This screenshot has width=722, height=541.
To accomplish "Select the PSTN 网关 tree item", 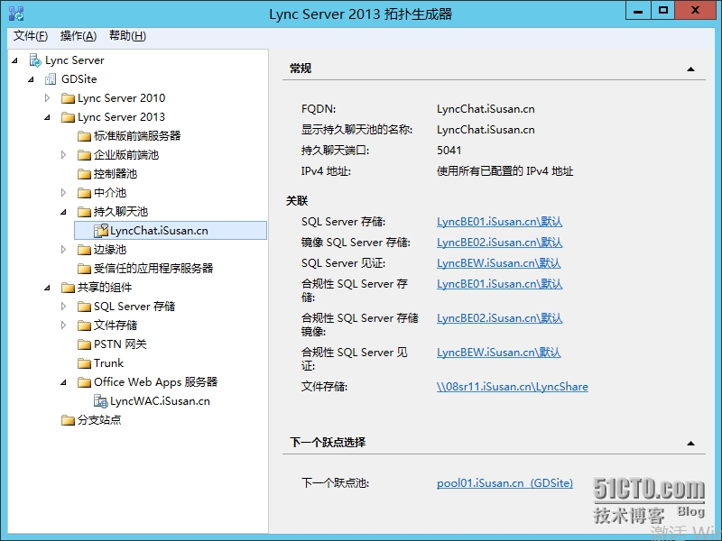I will [120, 344].
